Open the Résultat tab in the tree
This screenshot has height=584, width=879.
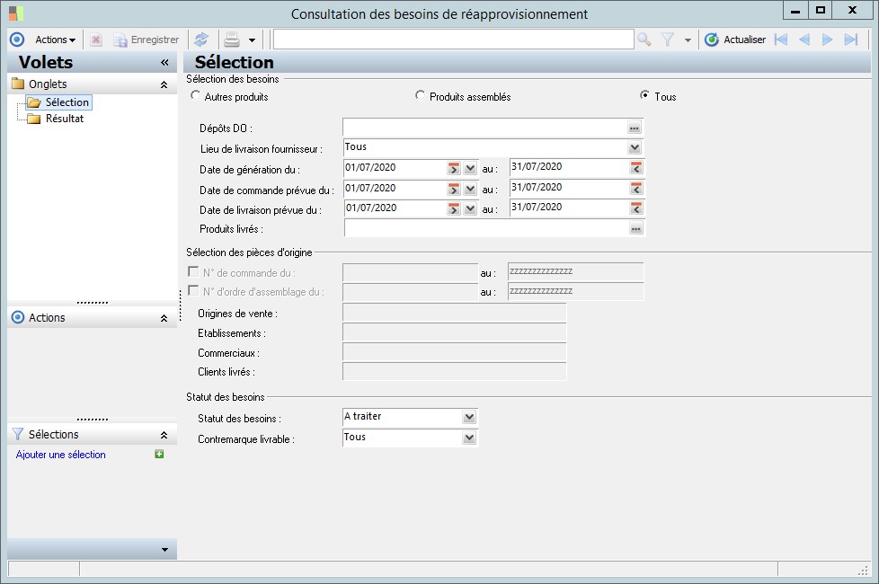[x=64, y=119]
